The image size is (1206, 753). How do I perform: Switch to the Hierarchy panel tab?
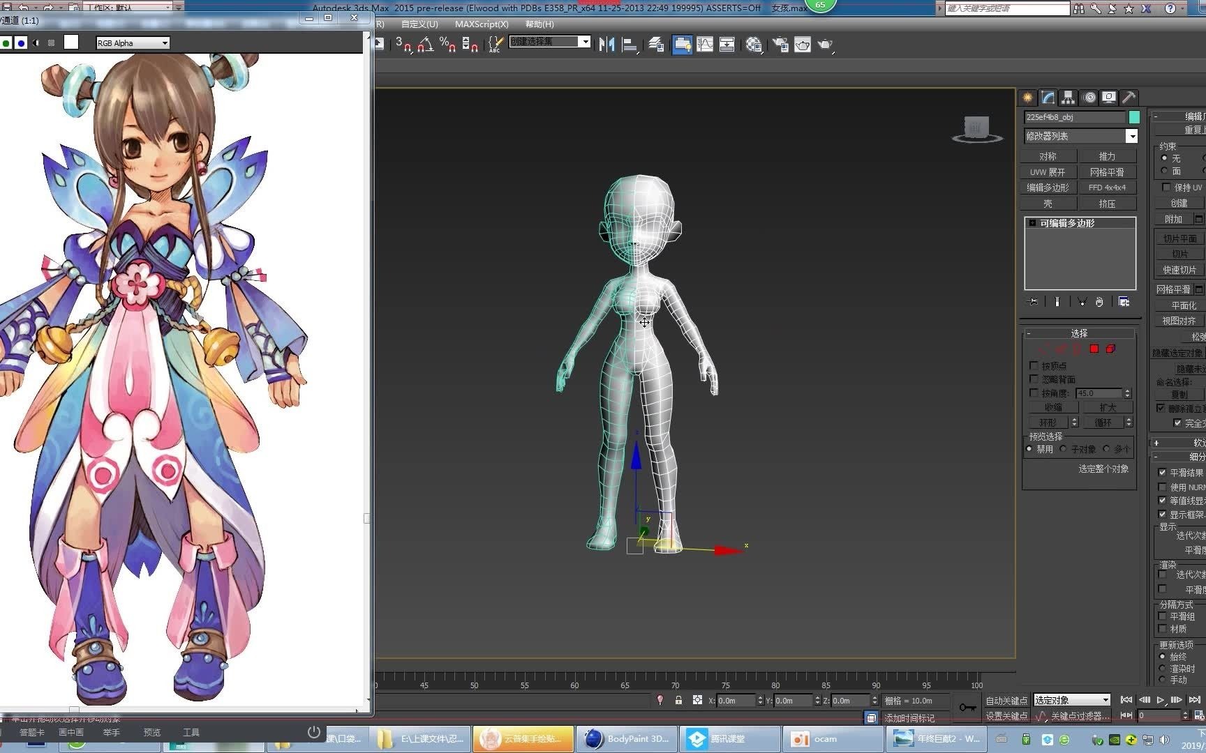tap(1068, 98)
